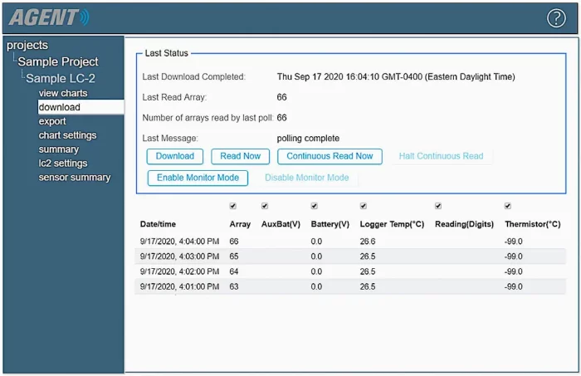Viewport: 581px width, 376px height.
Task: Select Sample Project in the tree
Action: pos(58,61)
